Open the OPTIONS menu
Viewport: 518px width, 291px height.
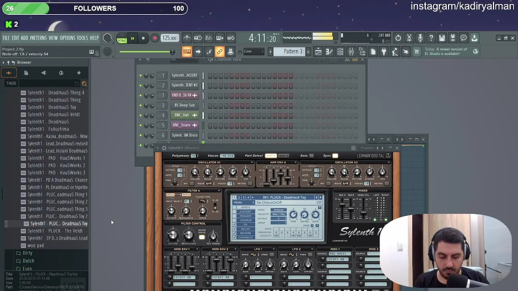click(x=68, y=38)
